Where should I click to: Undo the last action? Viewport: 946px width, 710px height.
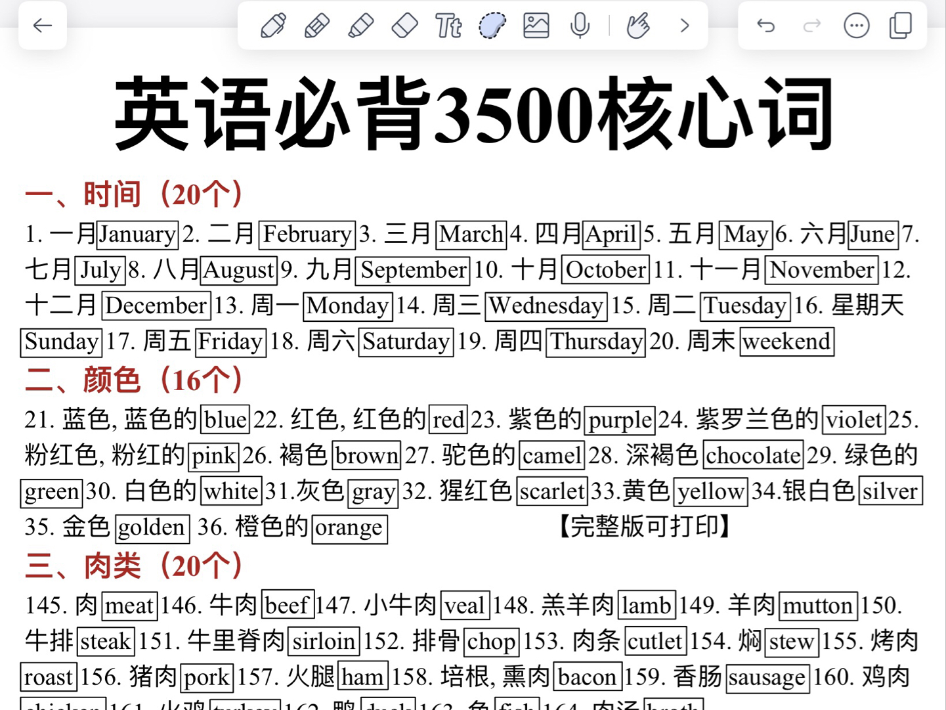[x=766, y=26]
